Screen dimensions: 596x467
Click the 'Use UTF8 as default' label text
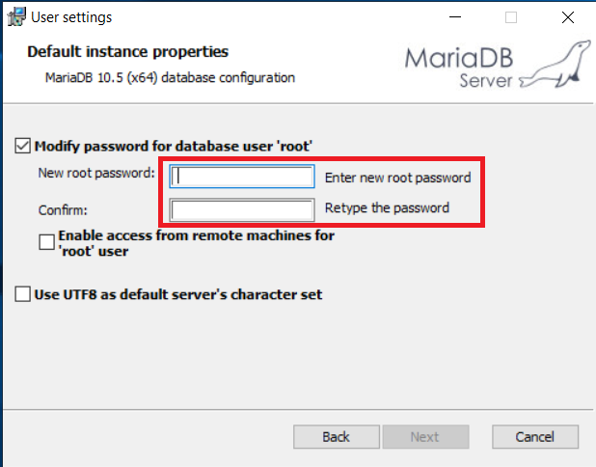coord(178,294)
